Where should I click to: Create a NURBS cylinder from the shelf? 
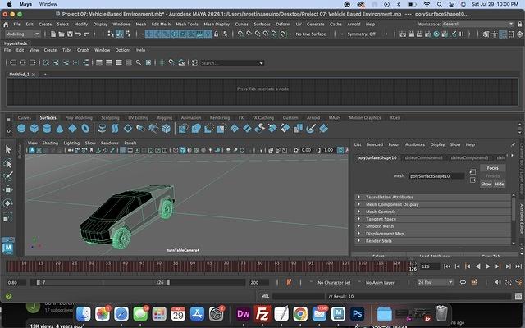(x=47, y=128)
